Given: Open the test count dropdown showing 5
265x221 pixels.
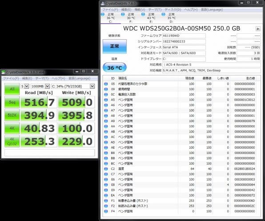Looking at the screenshot, I should point(25,86).
